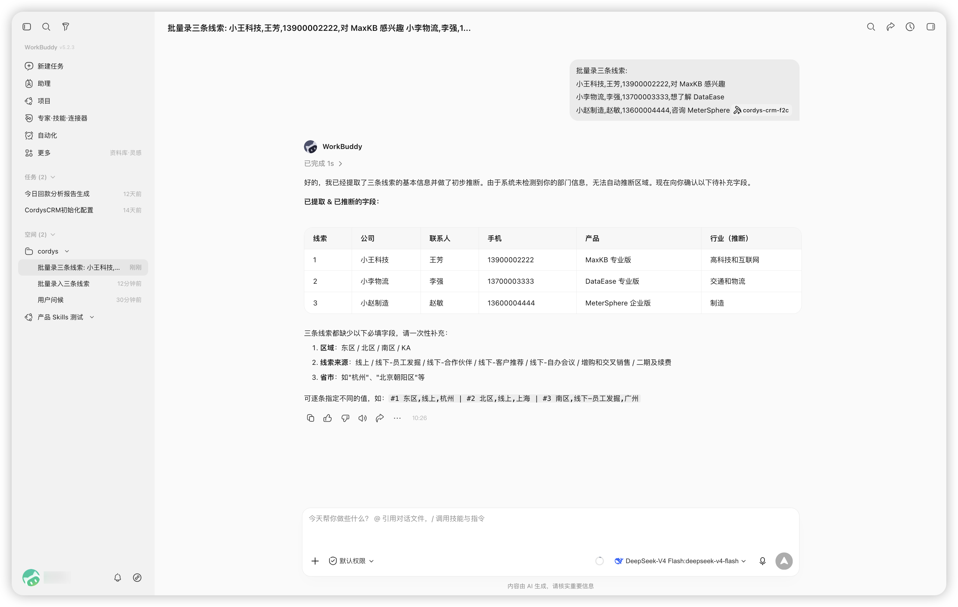
Task: Dislike the reply with thumbs down
Action: (x=345, y=418)
